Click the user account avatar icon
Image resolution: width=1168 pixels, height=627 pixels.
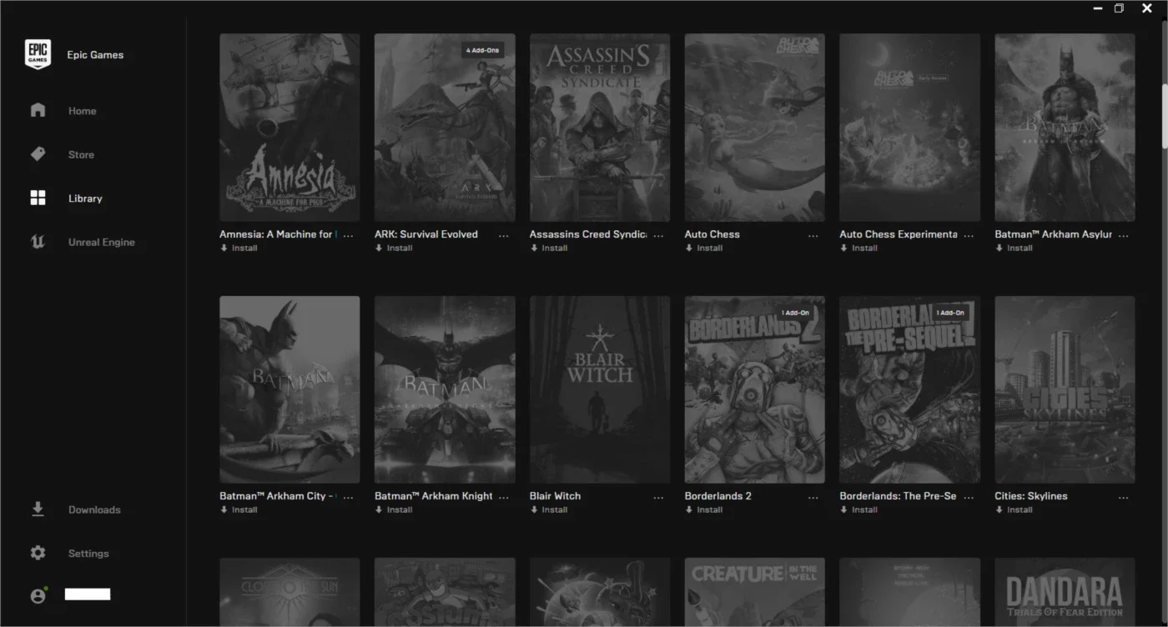coord(38,595)
